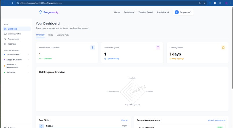This screenshot has width=233, height=128.
Task: Open Admin Panel in the top navigation
Action: [162, 12]
